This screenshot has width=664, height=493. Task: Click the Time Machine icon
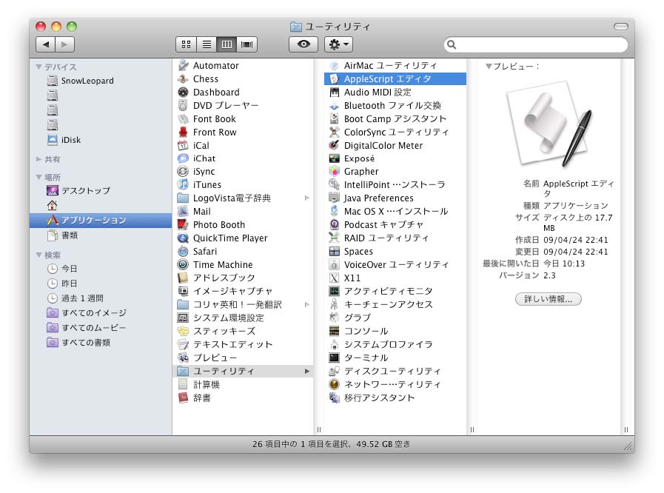click(x=183, y=264)
